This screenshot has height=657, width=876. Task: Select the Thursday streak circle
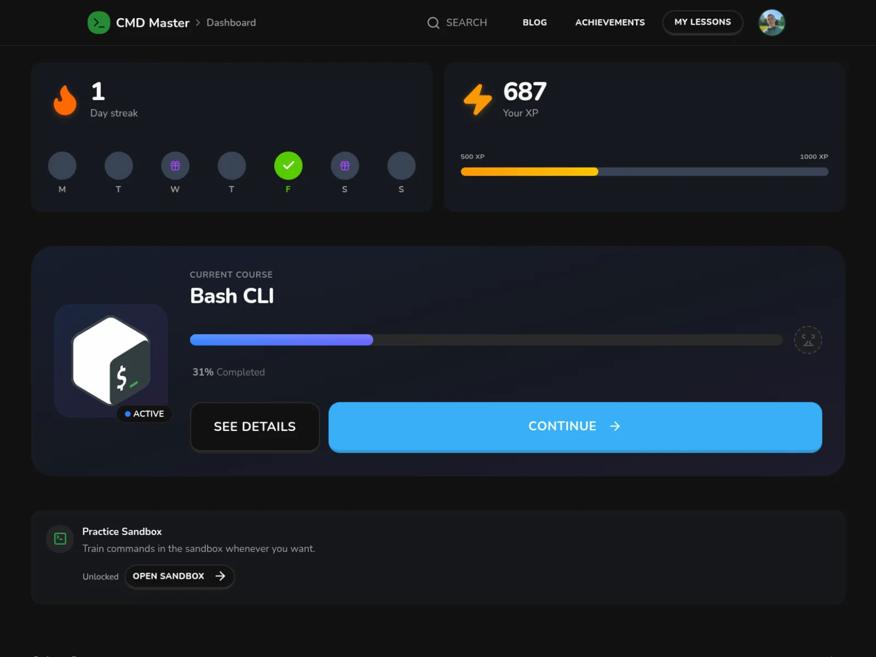click(x=232, y=165)
